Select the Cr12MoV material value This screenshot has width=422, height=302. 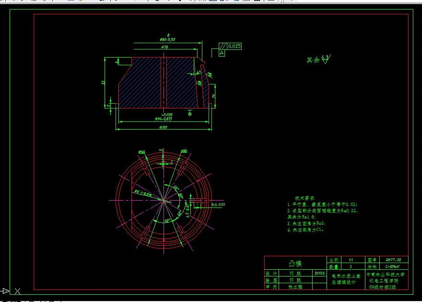click(393, 266)
